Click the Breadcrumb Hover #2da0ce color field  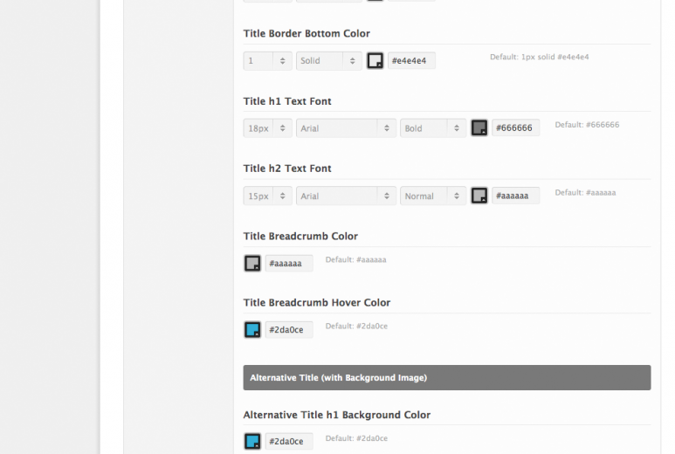(289, 330)
